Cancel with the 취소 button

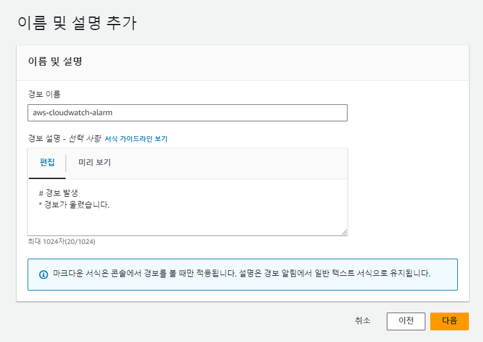pos(362,321)
